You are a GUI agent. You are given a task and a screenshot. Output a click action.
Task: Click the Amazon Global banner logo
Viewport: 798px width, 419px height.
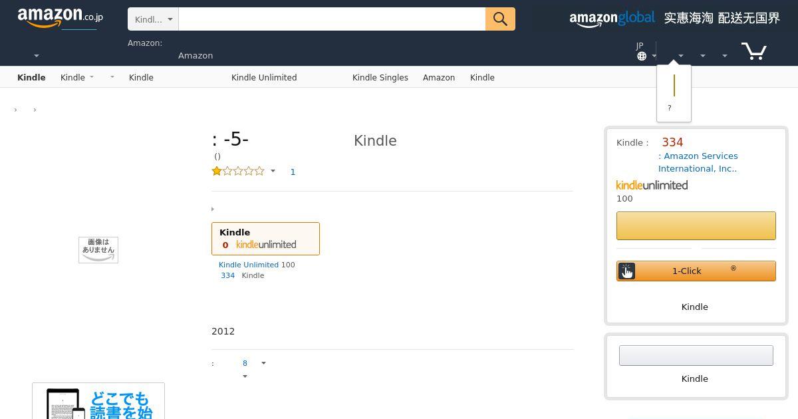[612, 19]
